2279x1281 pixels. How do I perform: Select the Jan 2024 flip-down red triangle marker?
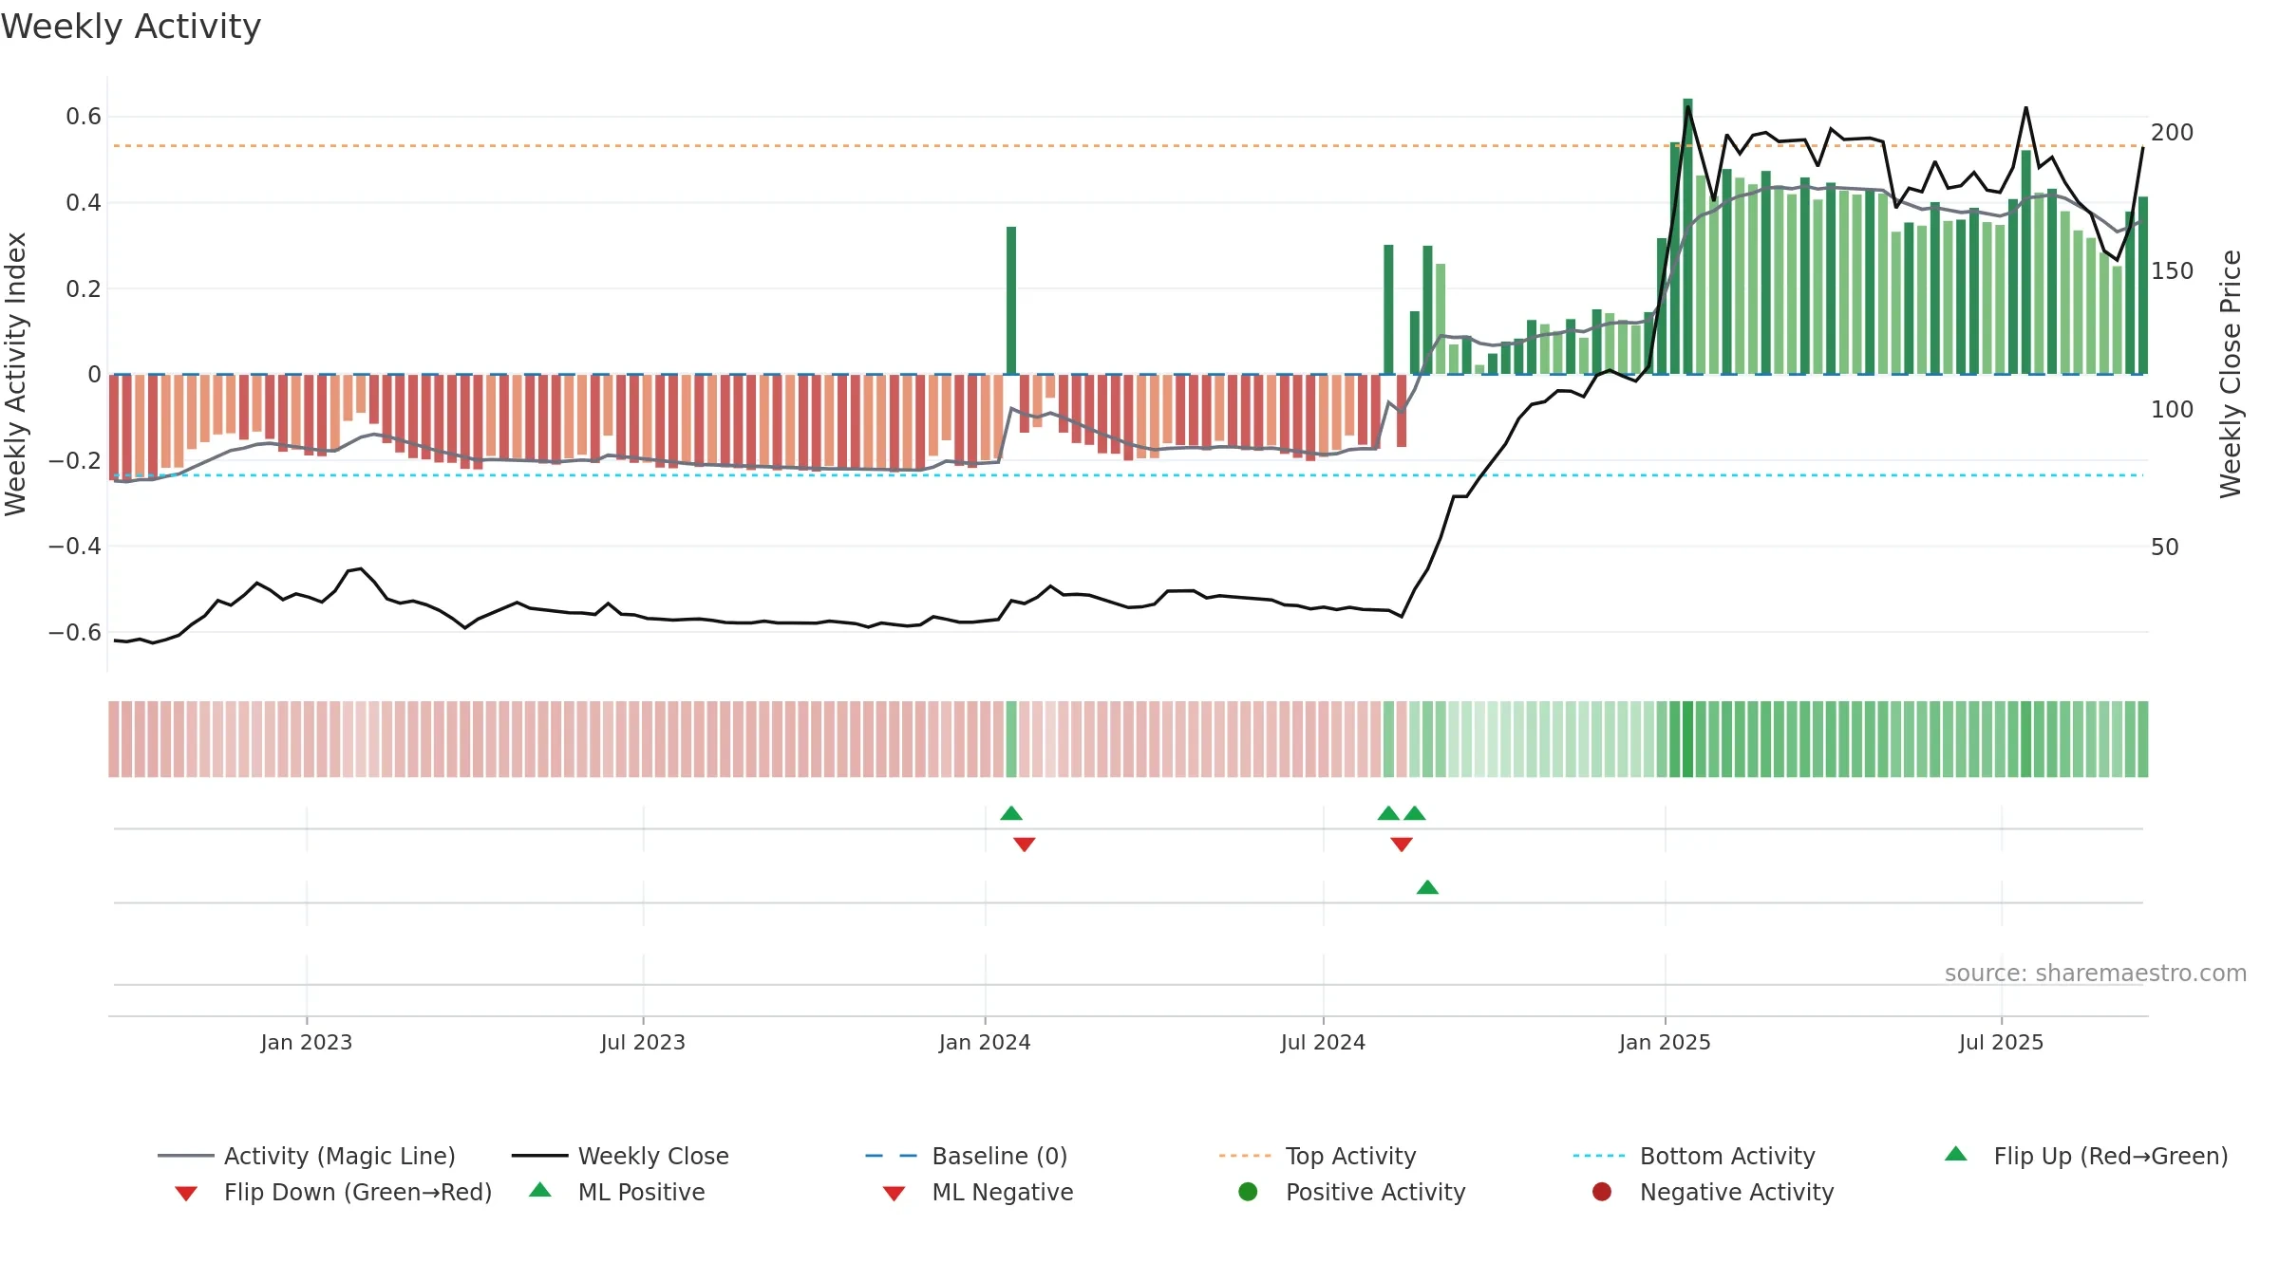click(x=1025, y=845)
